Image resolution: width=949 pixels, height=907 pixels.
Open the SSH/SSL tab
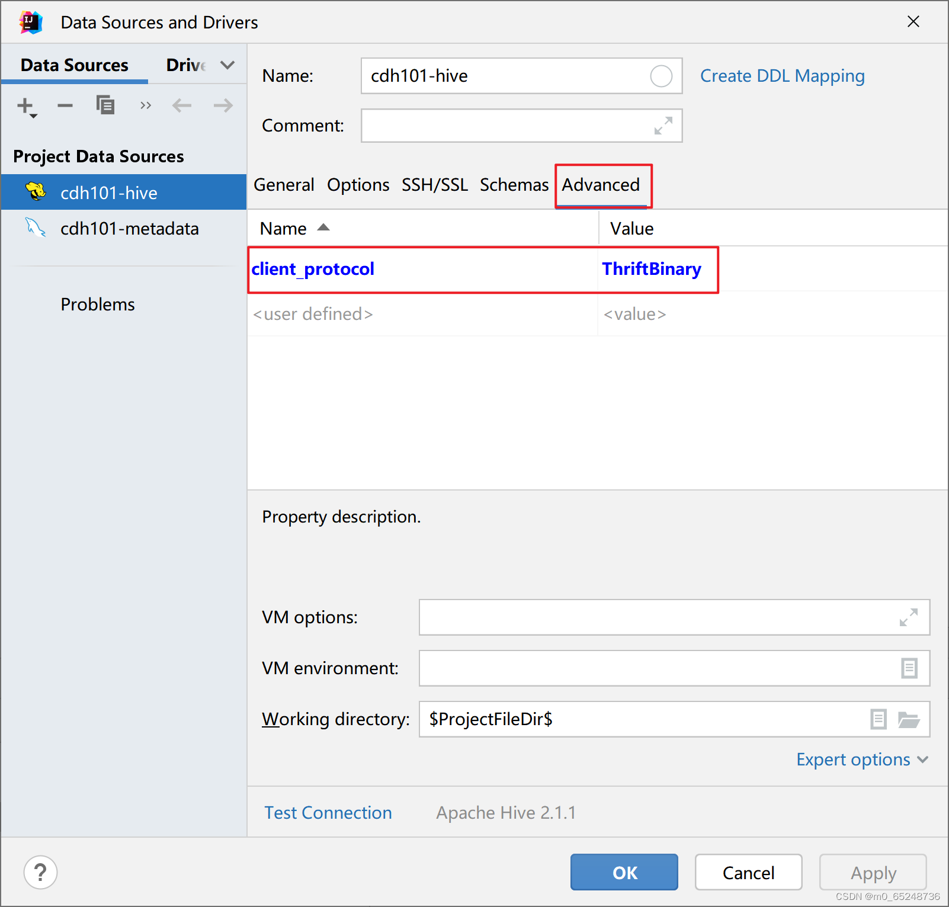(x=435, y=185)
